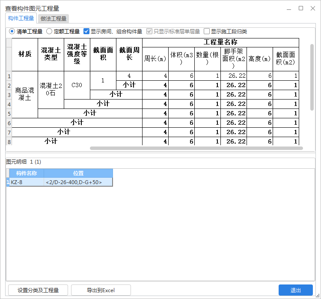Click the 高度(m) column header
The width and height of the screenshot is (321, 299).
pyautogui.click(x=260, y=59)
